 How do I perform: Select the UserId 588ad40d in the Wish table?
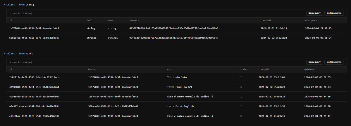click(113, 106)
